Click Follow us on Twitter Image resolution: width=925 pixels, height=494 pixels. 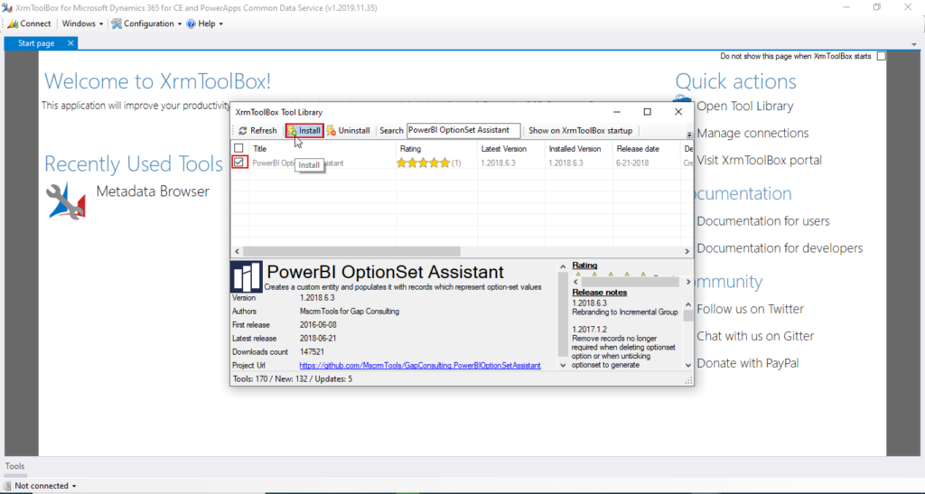[x=750, y=309]
